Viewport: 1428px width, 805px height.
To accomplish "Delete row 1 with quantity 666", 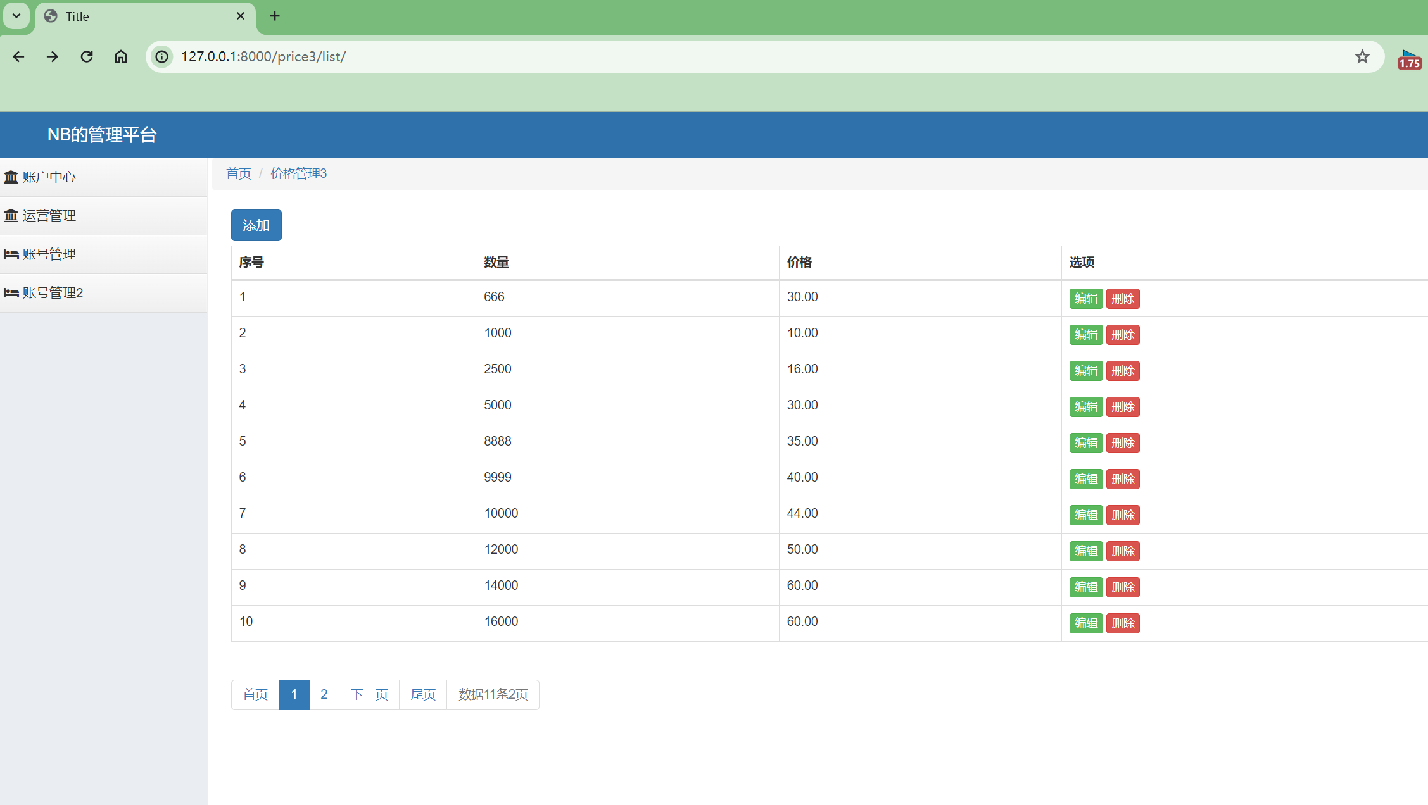I will click(1123, 299).
